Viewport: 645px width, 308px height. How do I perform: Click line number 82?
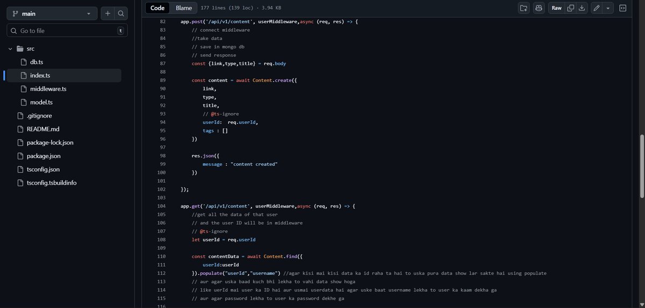pyautogui.click(x=163, y=21)
